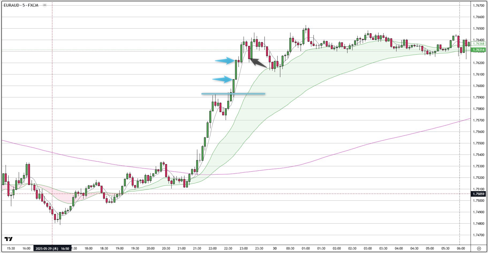The image size is (488, 253).
Task: Click the 23:00 time axis label
Action: (x=244, y=248)
